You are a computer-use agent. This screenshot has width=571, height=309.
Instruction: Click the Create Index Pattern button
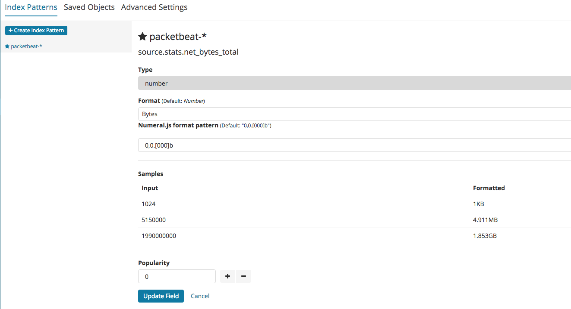point(36,31)
